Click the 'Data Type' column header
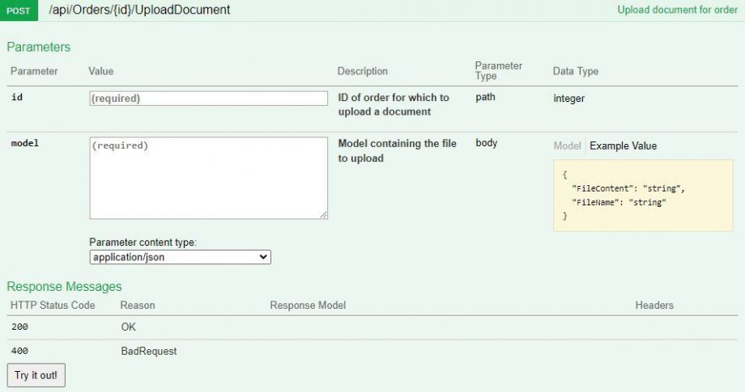The height and width of the screenshot is (392, 745). 576,71
